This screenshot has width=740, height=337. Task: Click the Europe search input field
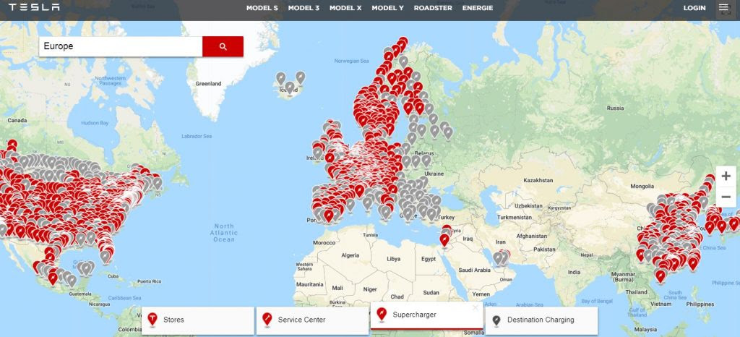click(121, 46)
